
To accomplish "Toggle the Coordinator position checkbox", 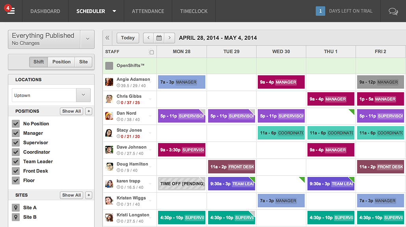I will 16,152.
